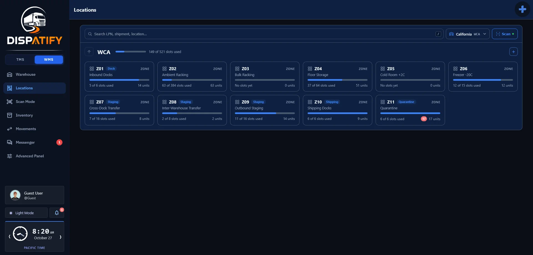Click the Quarantine tag on Z11
Image resolution: width=533 pixels, height=255 pixels.
point(406,102)
